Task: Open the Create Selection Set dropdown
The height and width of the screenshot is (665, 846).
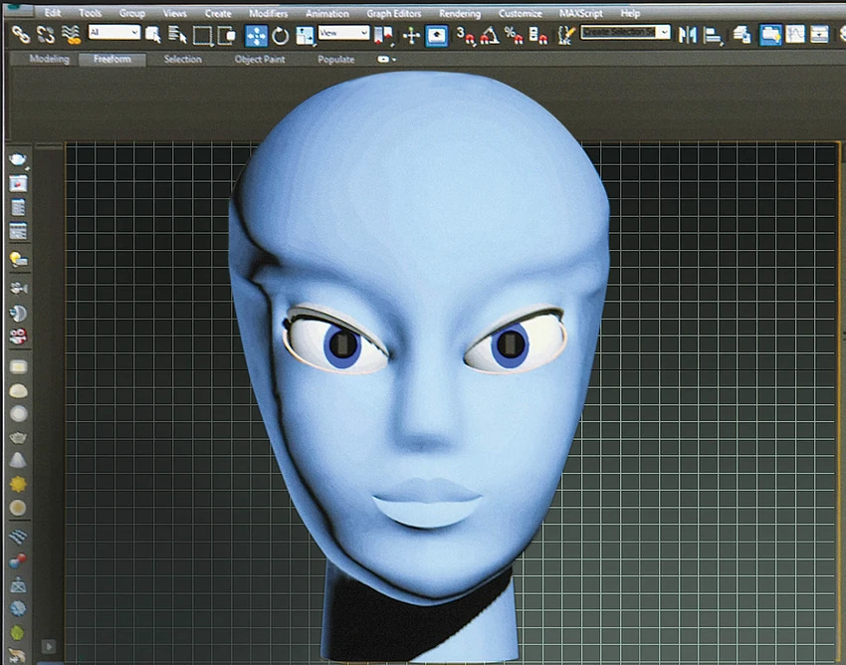Action: 626,33
